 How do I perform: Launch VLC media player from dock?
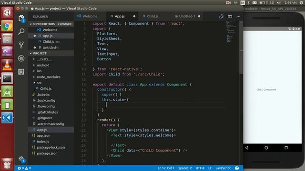[7, 65]
